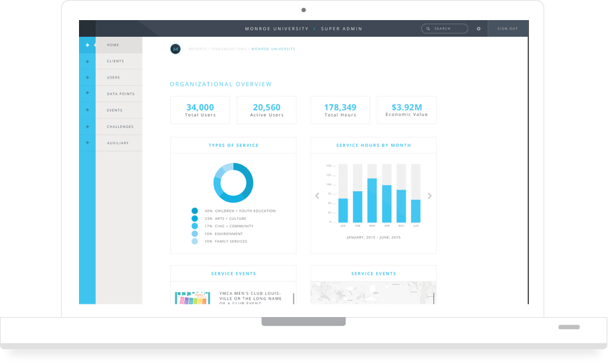Expand the Home plus icon

pyautogui.click(x=87, y=45)
